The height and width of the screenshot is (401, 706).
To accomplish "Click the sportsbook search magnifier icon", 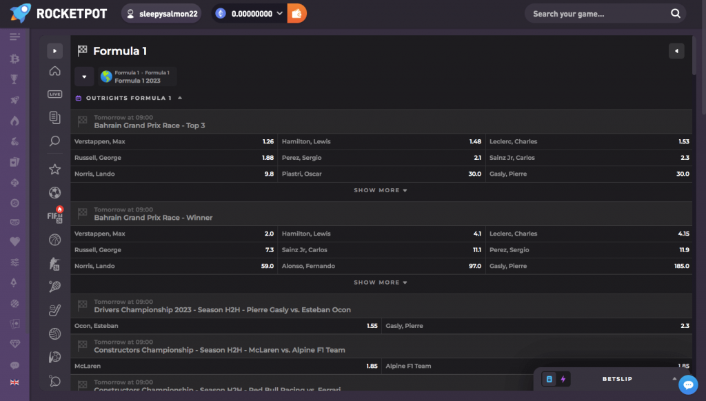I will click(x=55, y=141).
